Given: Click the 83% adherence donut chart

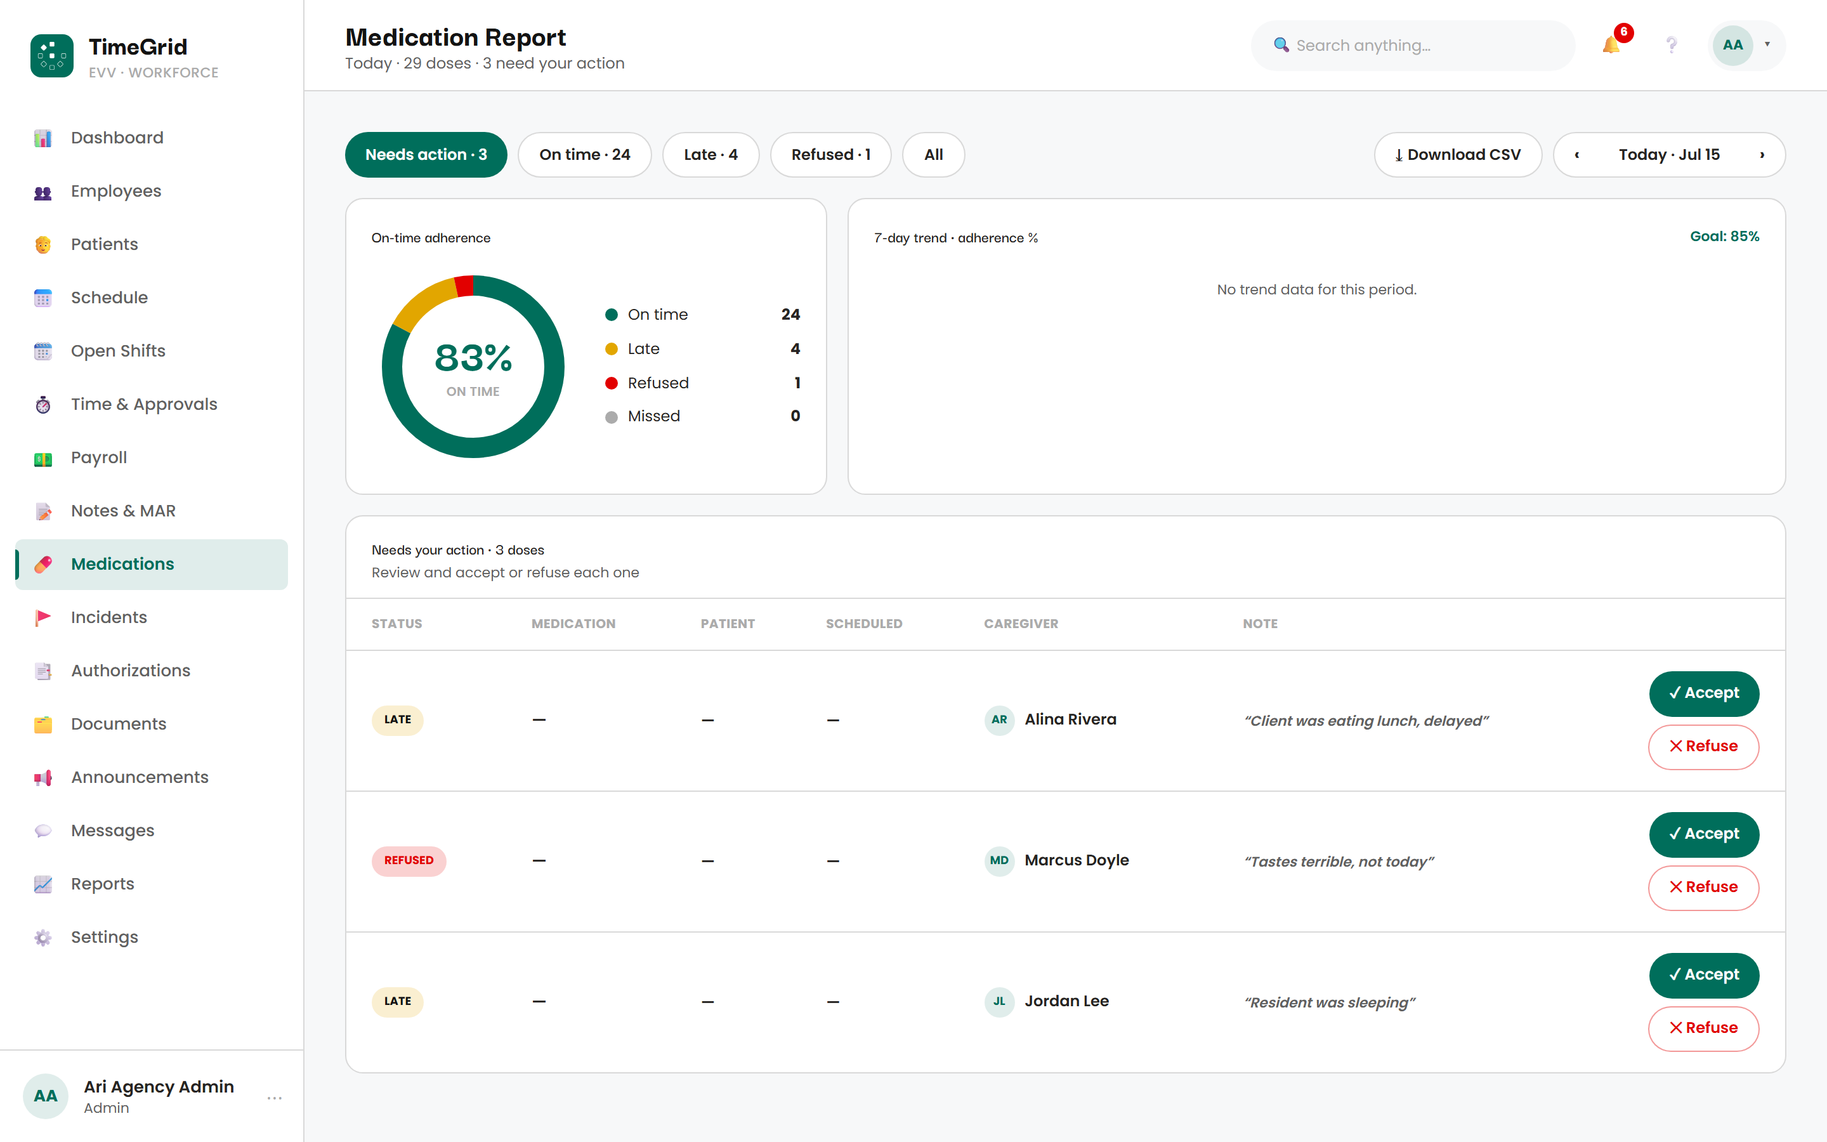Looking at the screenshot, I should (473, 366).
